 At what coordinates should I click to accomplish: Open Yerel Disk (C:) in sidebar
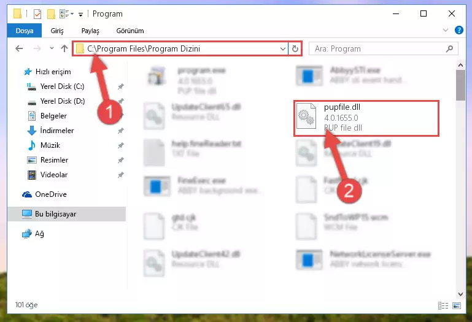pyautogui.click(x=63, y=86)
